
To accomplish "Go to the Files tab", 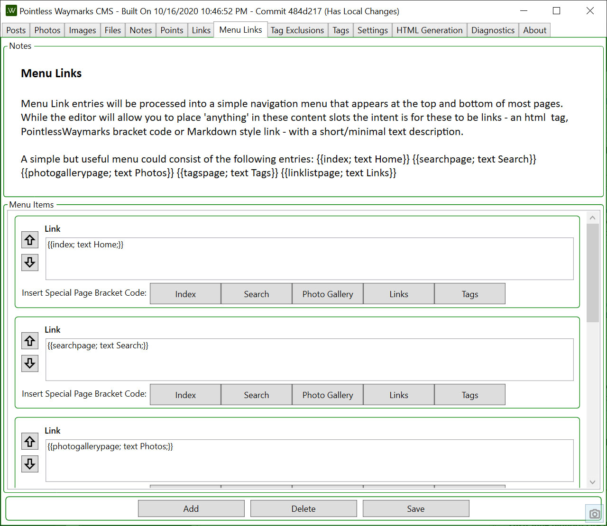I will [113, 30].
